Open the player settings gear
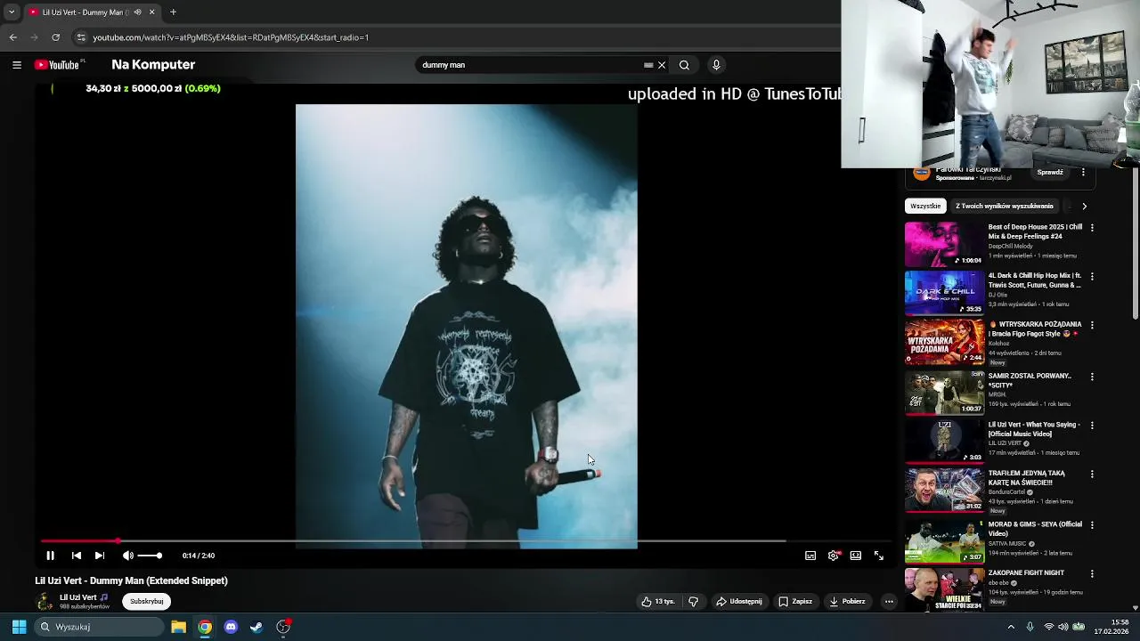 (834, 556)
